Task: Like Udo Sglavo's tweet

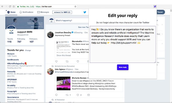Action: tap(78, 95)
